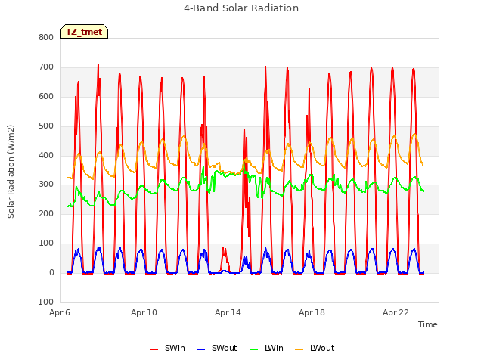Viewport: 484px width, 363px height.
Task: Click the 700 y-axis tick label
Action: click(x=46, y=67)
